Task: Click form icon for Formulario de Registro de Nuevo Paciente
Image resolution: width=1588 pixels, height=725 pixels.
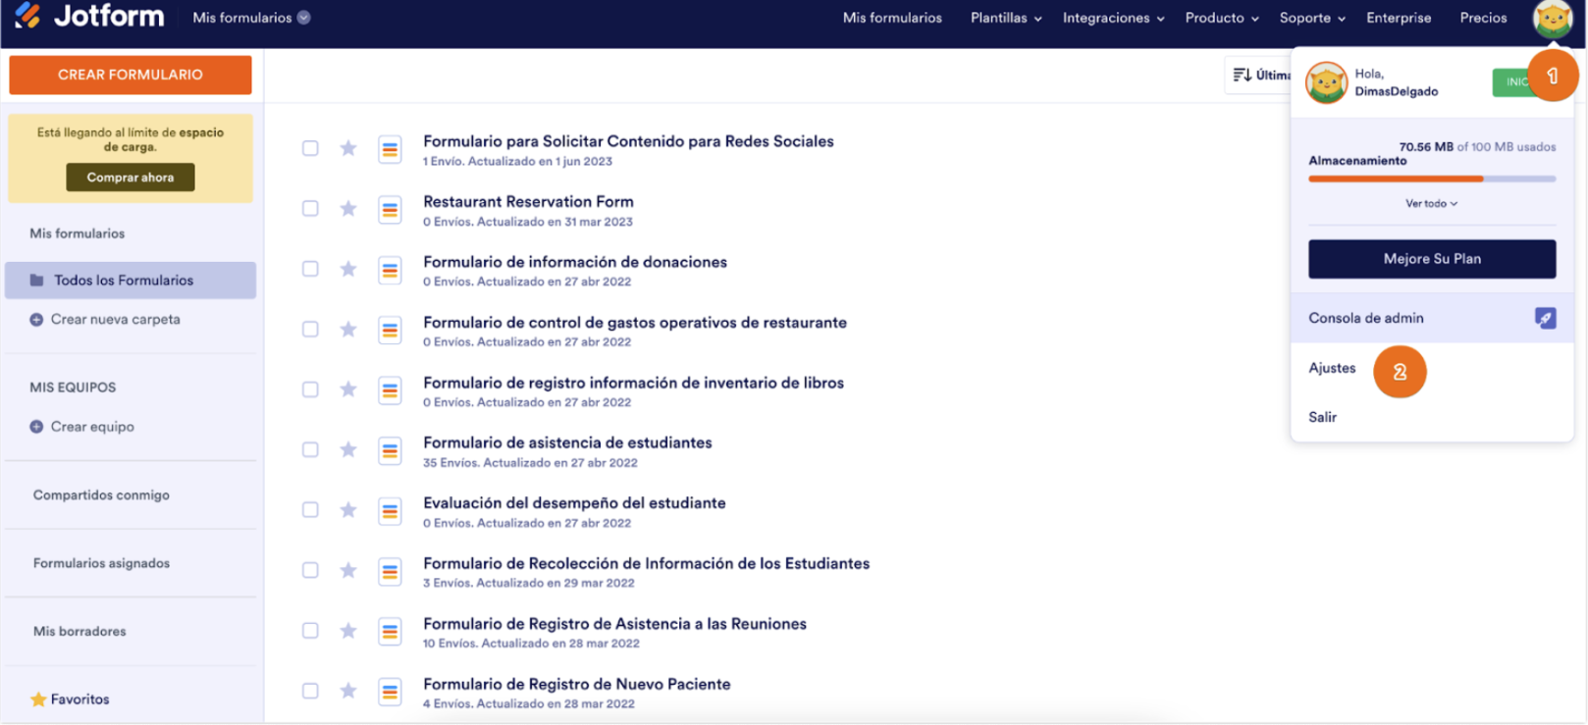Action: click(390, 693)
